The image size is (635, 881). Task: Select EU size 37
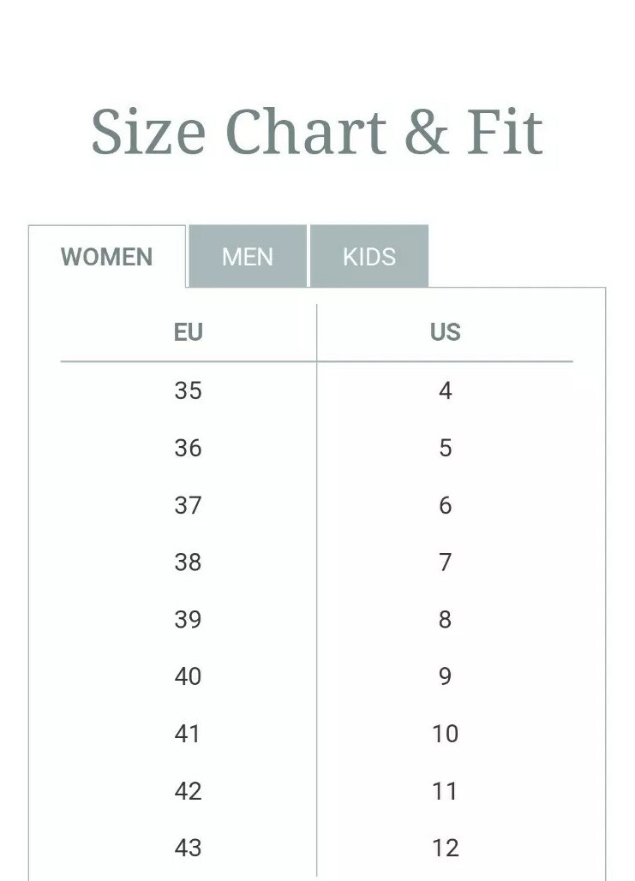tap(188, 505)
